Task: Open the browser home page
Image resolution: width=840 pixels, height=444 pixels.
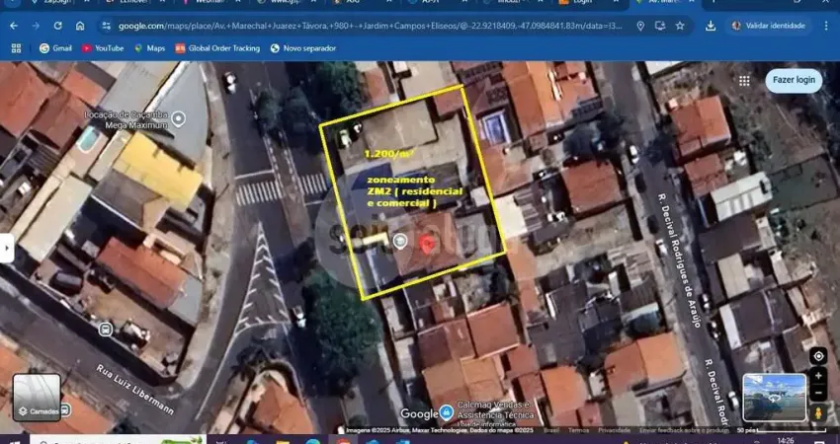Action: pyautogui.click(x=80, y=26)
